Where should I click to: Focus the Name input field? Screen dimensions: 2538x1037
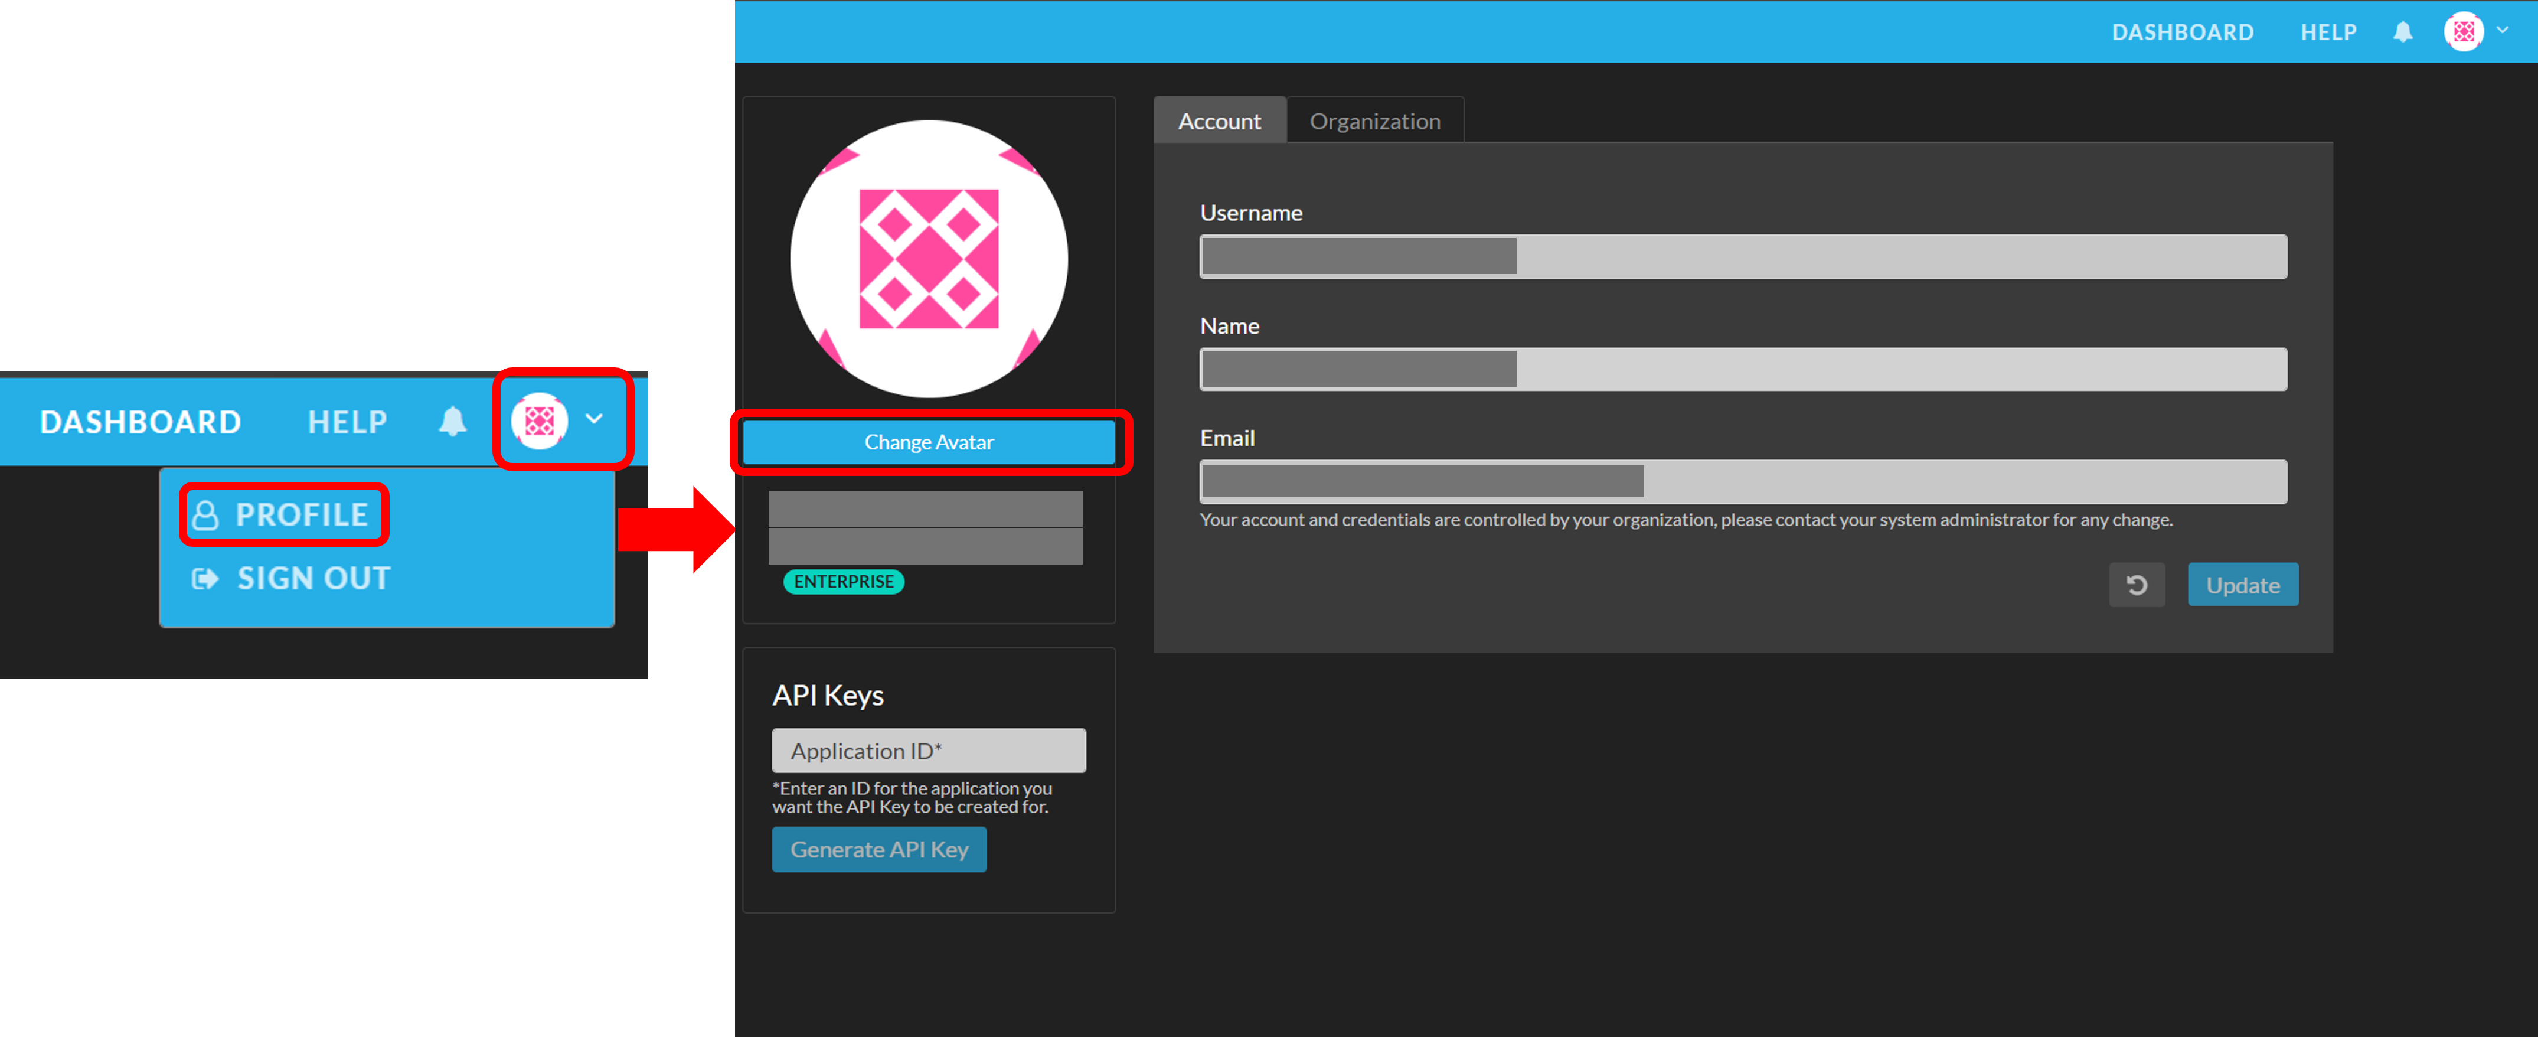(x=1743, y=370)
